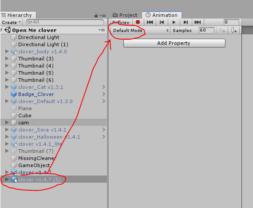253x208 pixels.
Task: Expand Thumbnail (5) object
Action: [x=7, y=73]
